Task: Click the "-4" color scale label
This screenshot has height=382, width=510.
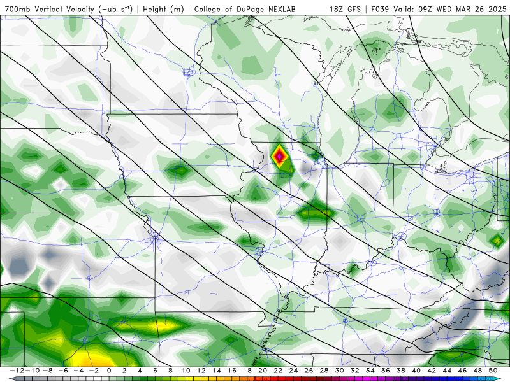Action: tap(78, 371)
